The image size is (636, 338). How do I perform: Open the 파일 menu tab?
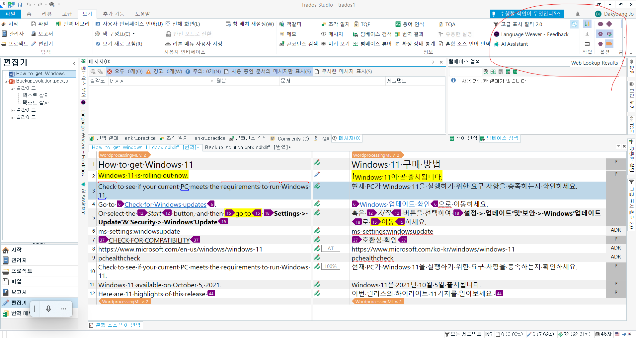point(10,14)
